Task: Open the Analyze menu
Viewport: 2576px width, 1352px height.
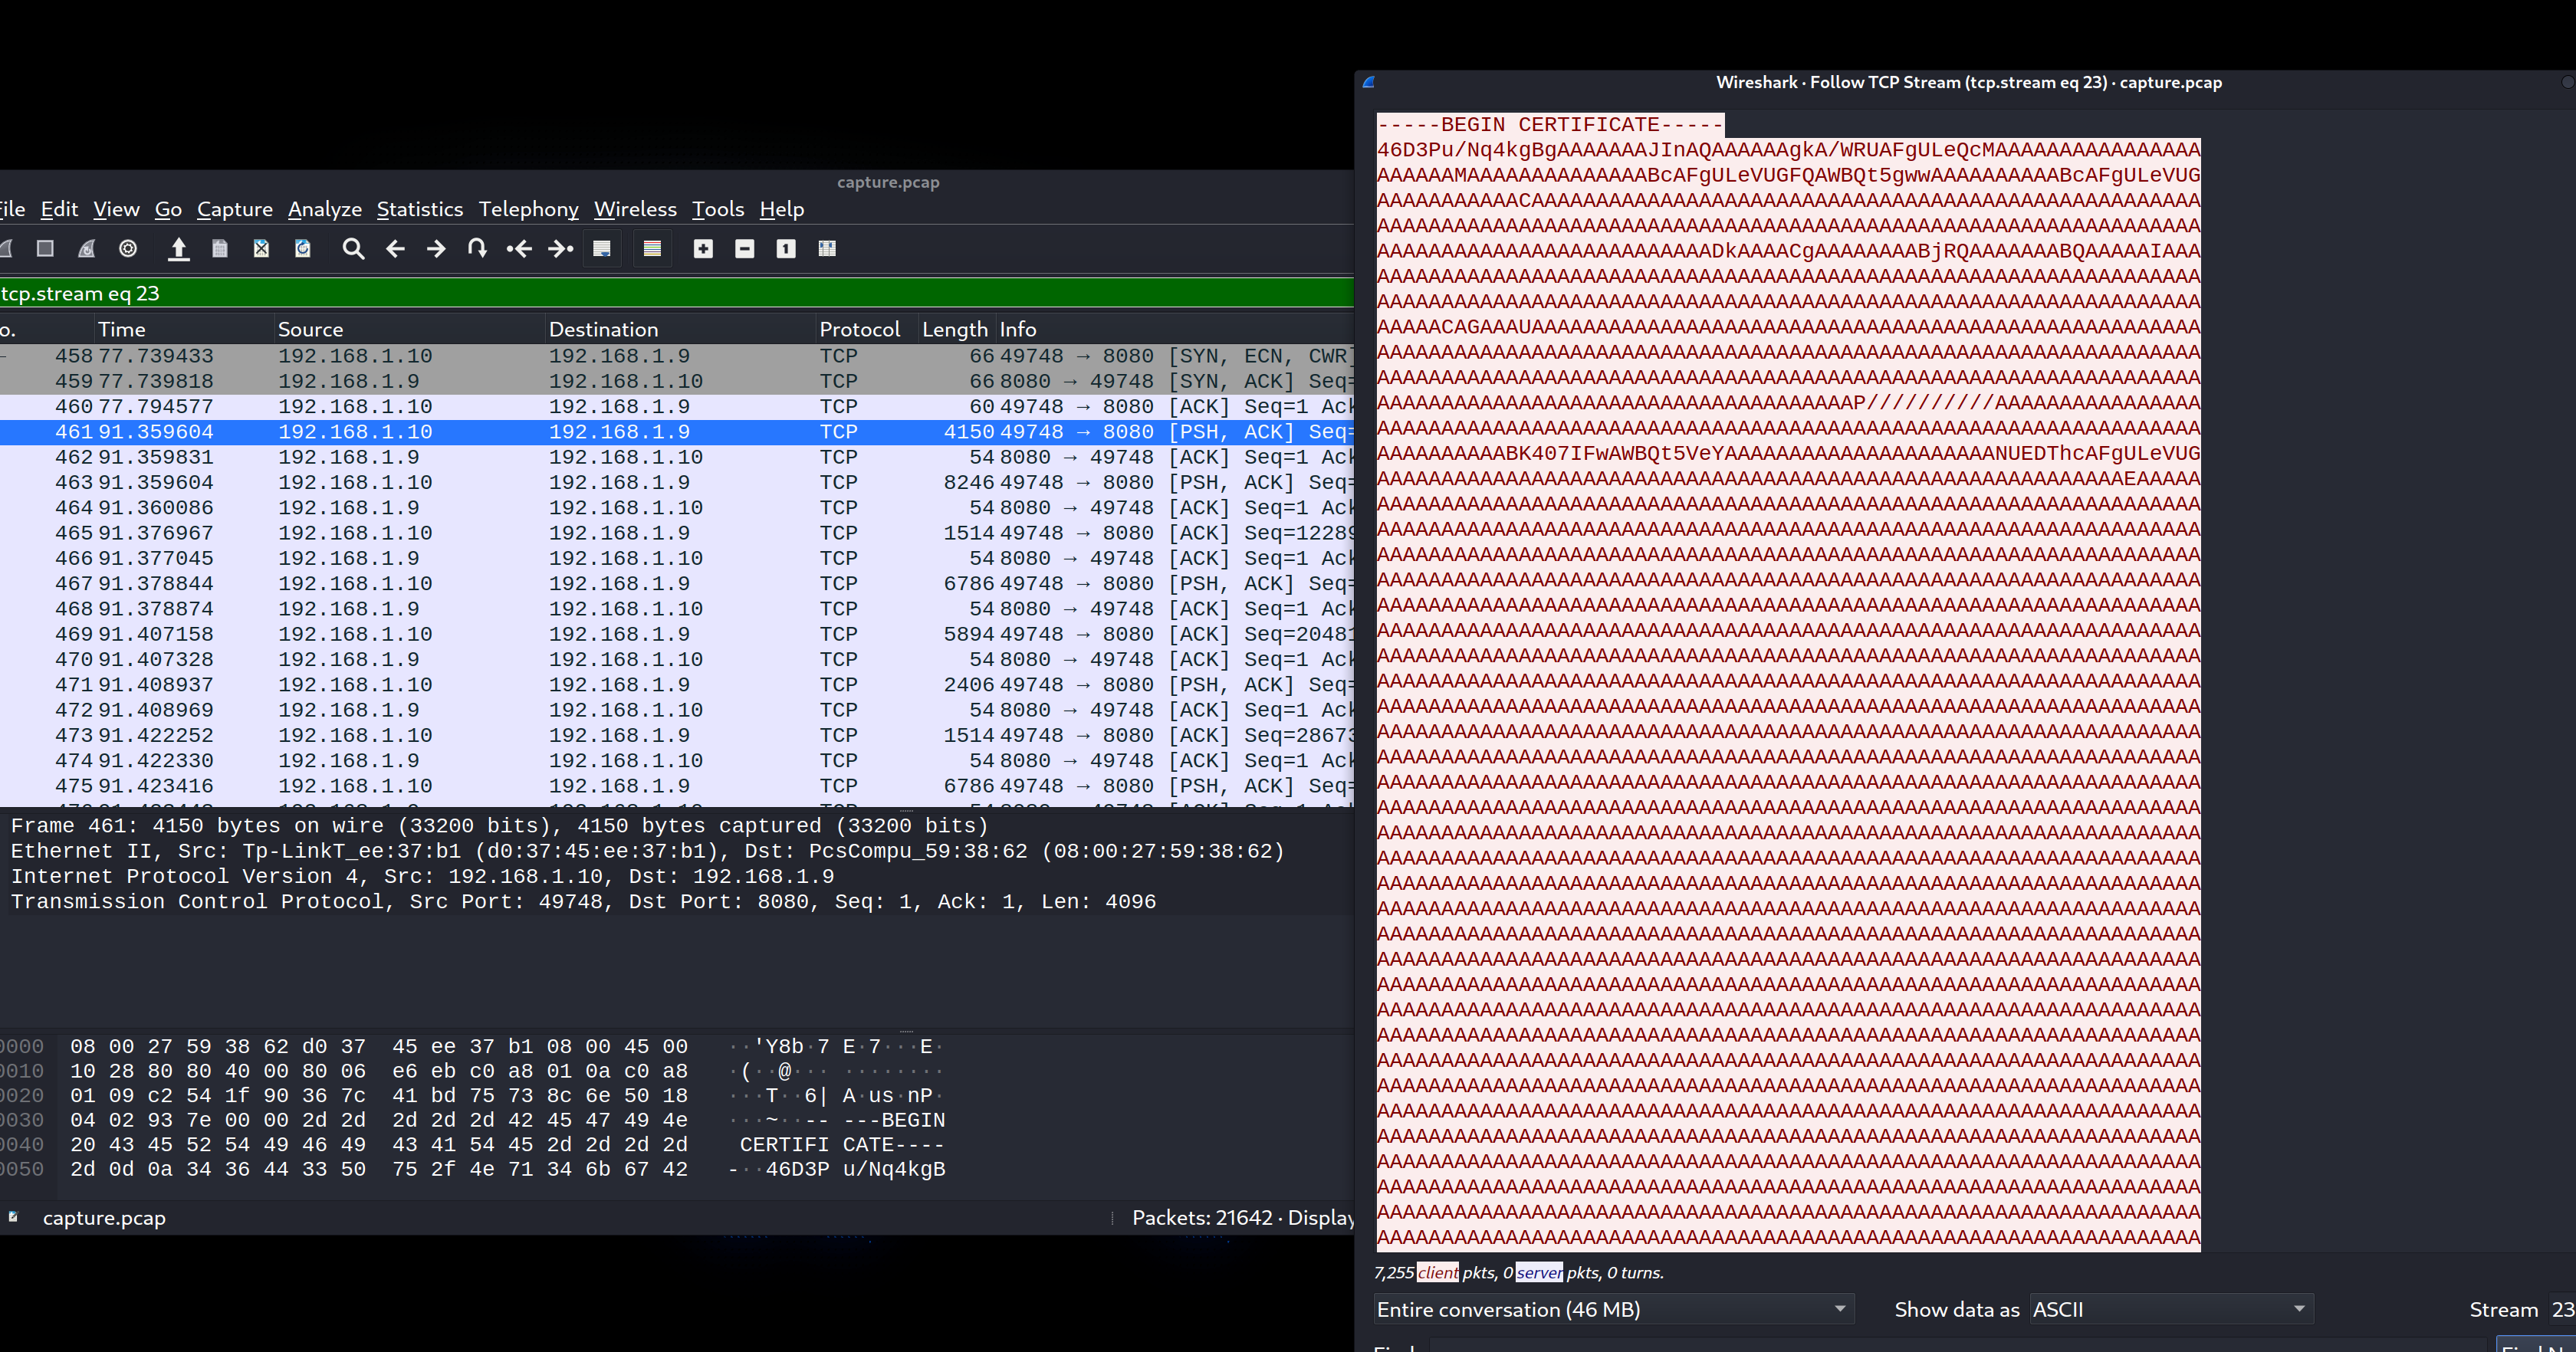Action: coord(324,209)
